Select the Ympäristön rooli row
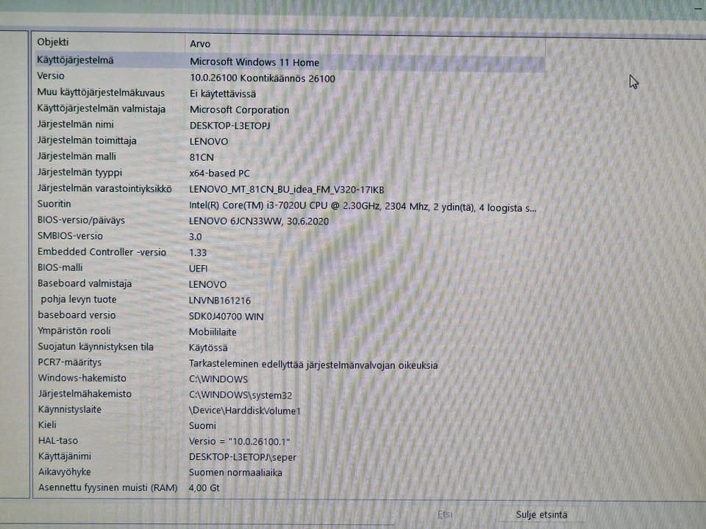Screen dimensions: 706x529 click(x=74, y=331)
